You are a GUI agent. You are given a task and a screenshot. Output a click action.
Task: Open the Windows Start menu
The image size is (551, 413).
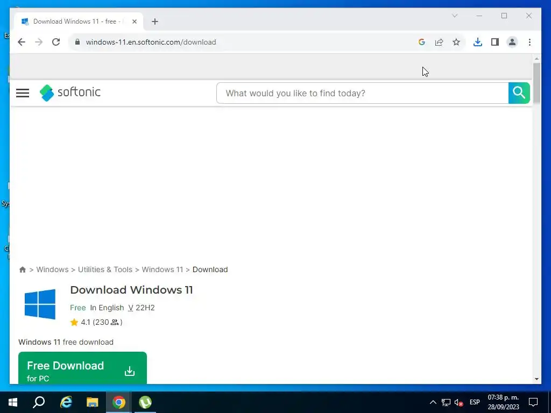[x=13, y=402]
